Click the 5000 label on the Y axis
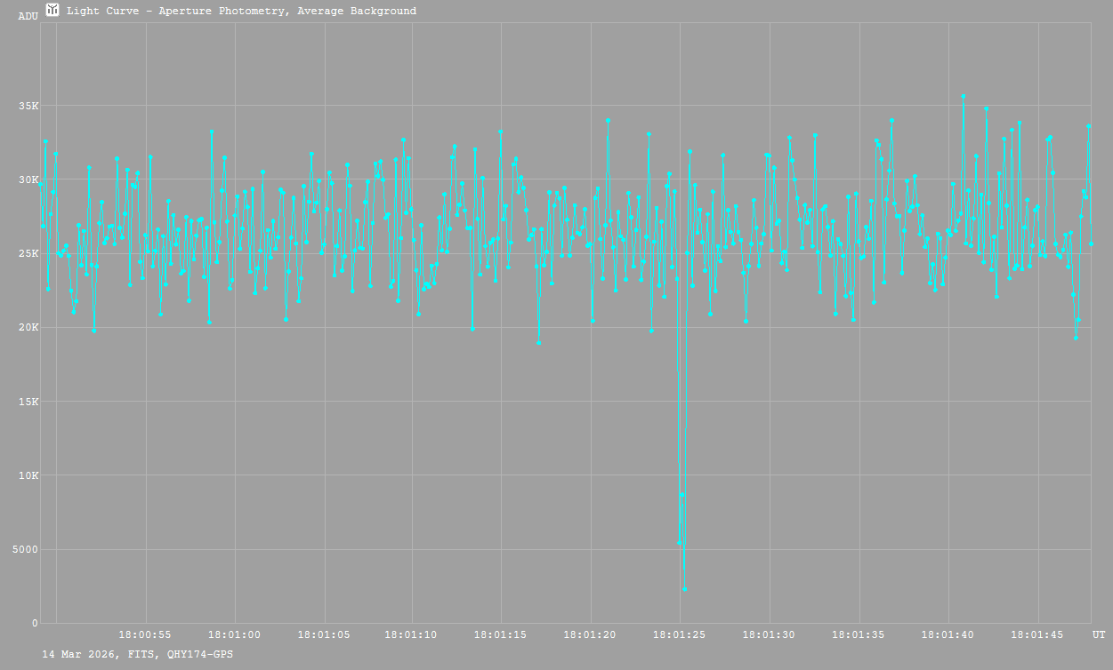The height and width of the screenshot is (670, 1113). tap(26, 549)
